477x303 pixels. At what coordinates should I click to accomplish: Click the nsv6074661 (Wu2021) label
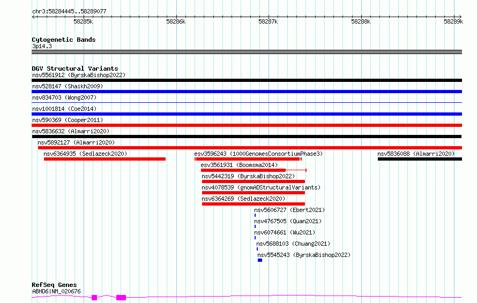[x=285, y=232]
